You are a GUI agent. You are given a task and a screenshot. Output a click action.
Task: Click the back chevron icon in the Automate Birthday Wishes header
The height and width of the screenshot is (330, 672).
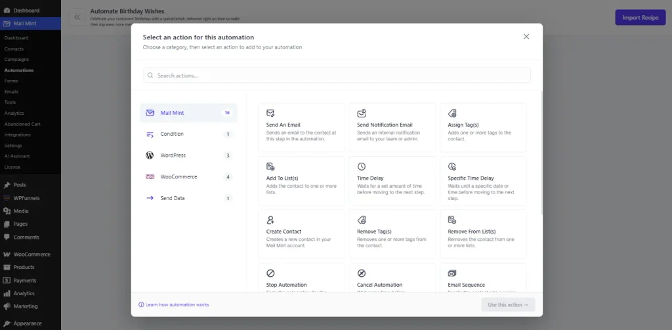(77, 17)
